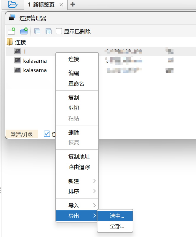Click the open folder icon in tab bar

click(x=12, y=4)
